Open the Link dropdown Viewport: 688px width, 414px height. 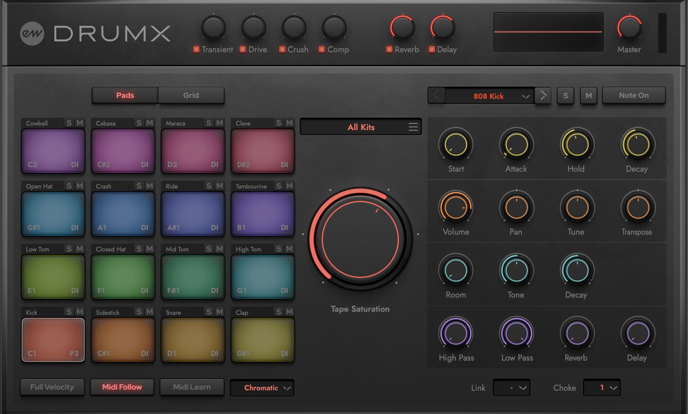pos(512,388)
